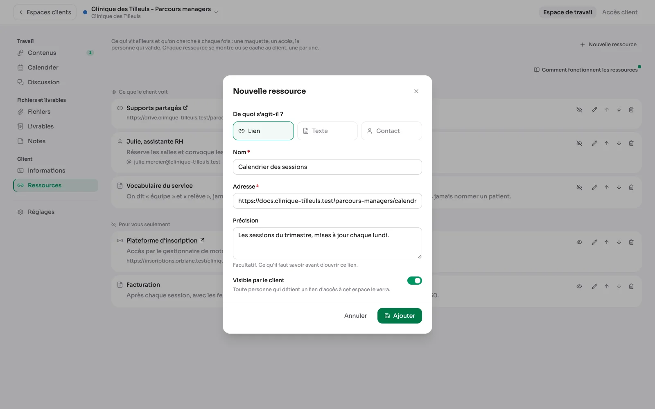The height and width of the screenshot is (409, 655).
Task: Show Plateforme d'inscription to the client
Action: [579, 242]
